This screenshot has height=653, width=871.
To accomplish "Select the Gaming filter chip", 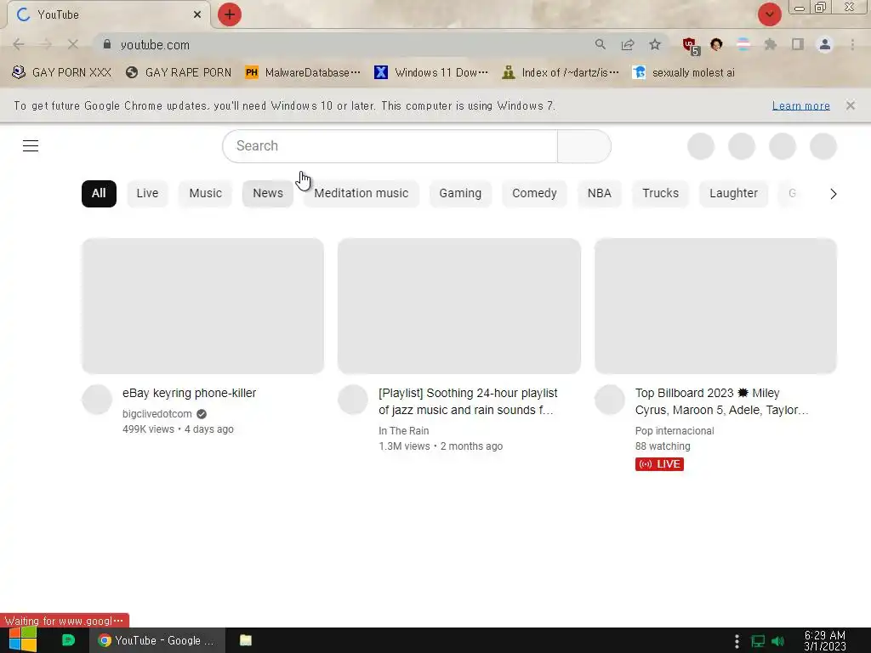I will click(x=460, y=193).
